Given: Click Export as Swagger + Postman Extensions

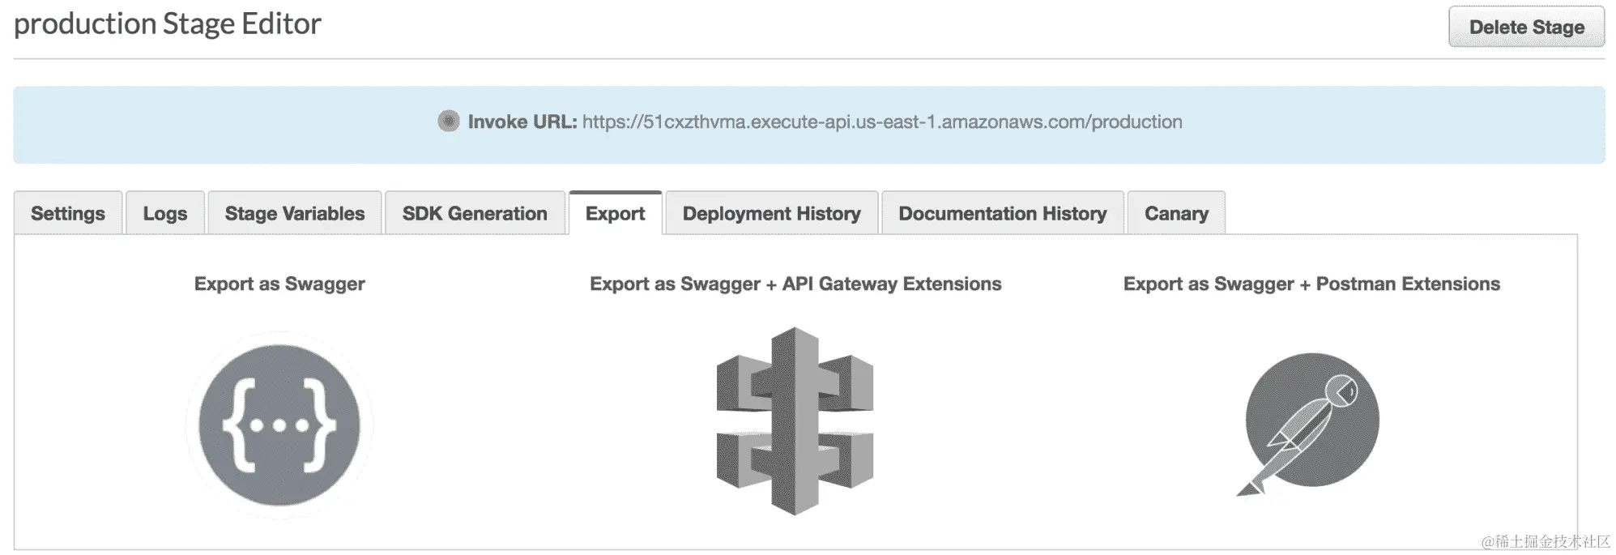Looking at the screenshot, I should point(1311,284).
